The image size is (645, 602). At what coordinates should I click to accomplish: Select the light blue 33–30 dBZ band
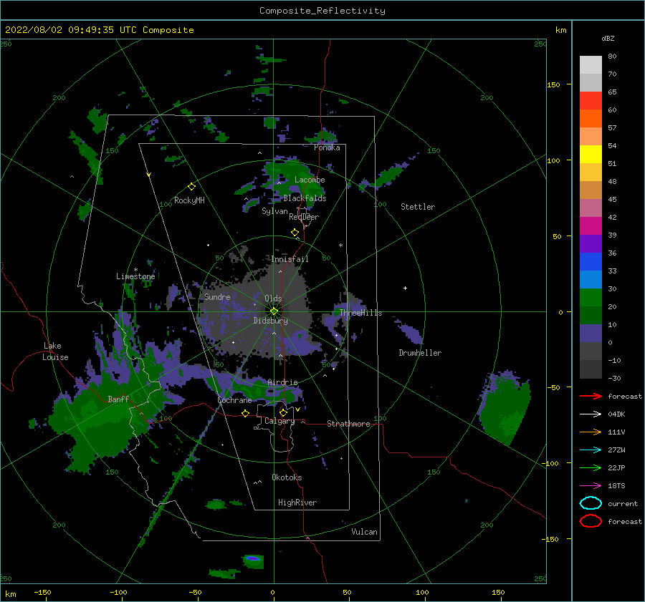click(591, 279)
